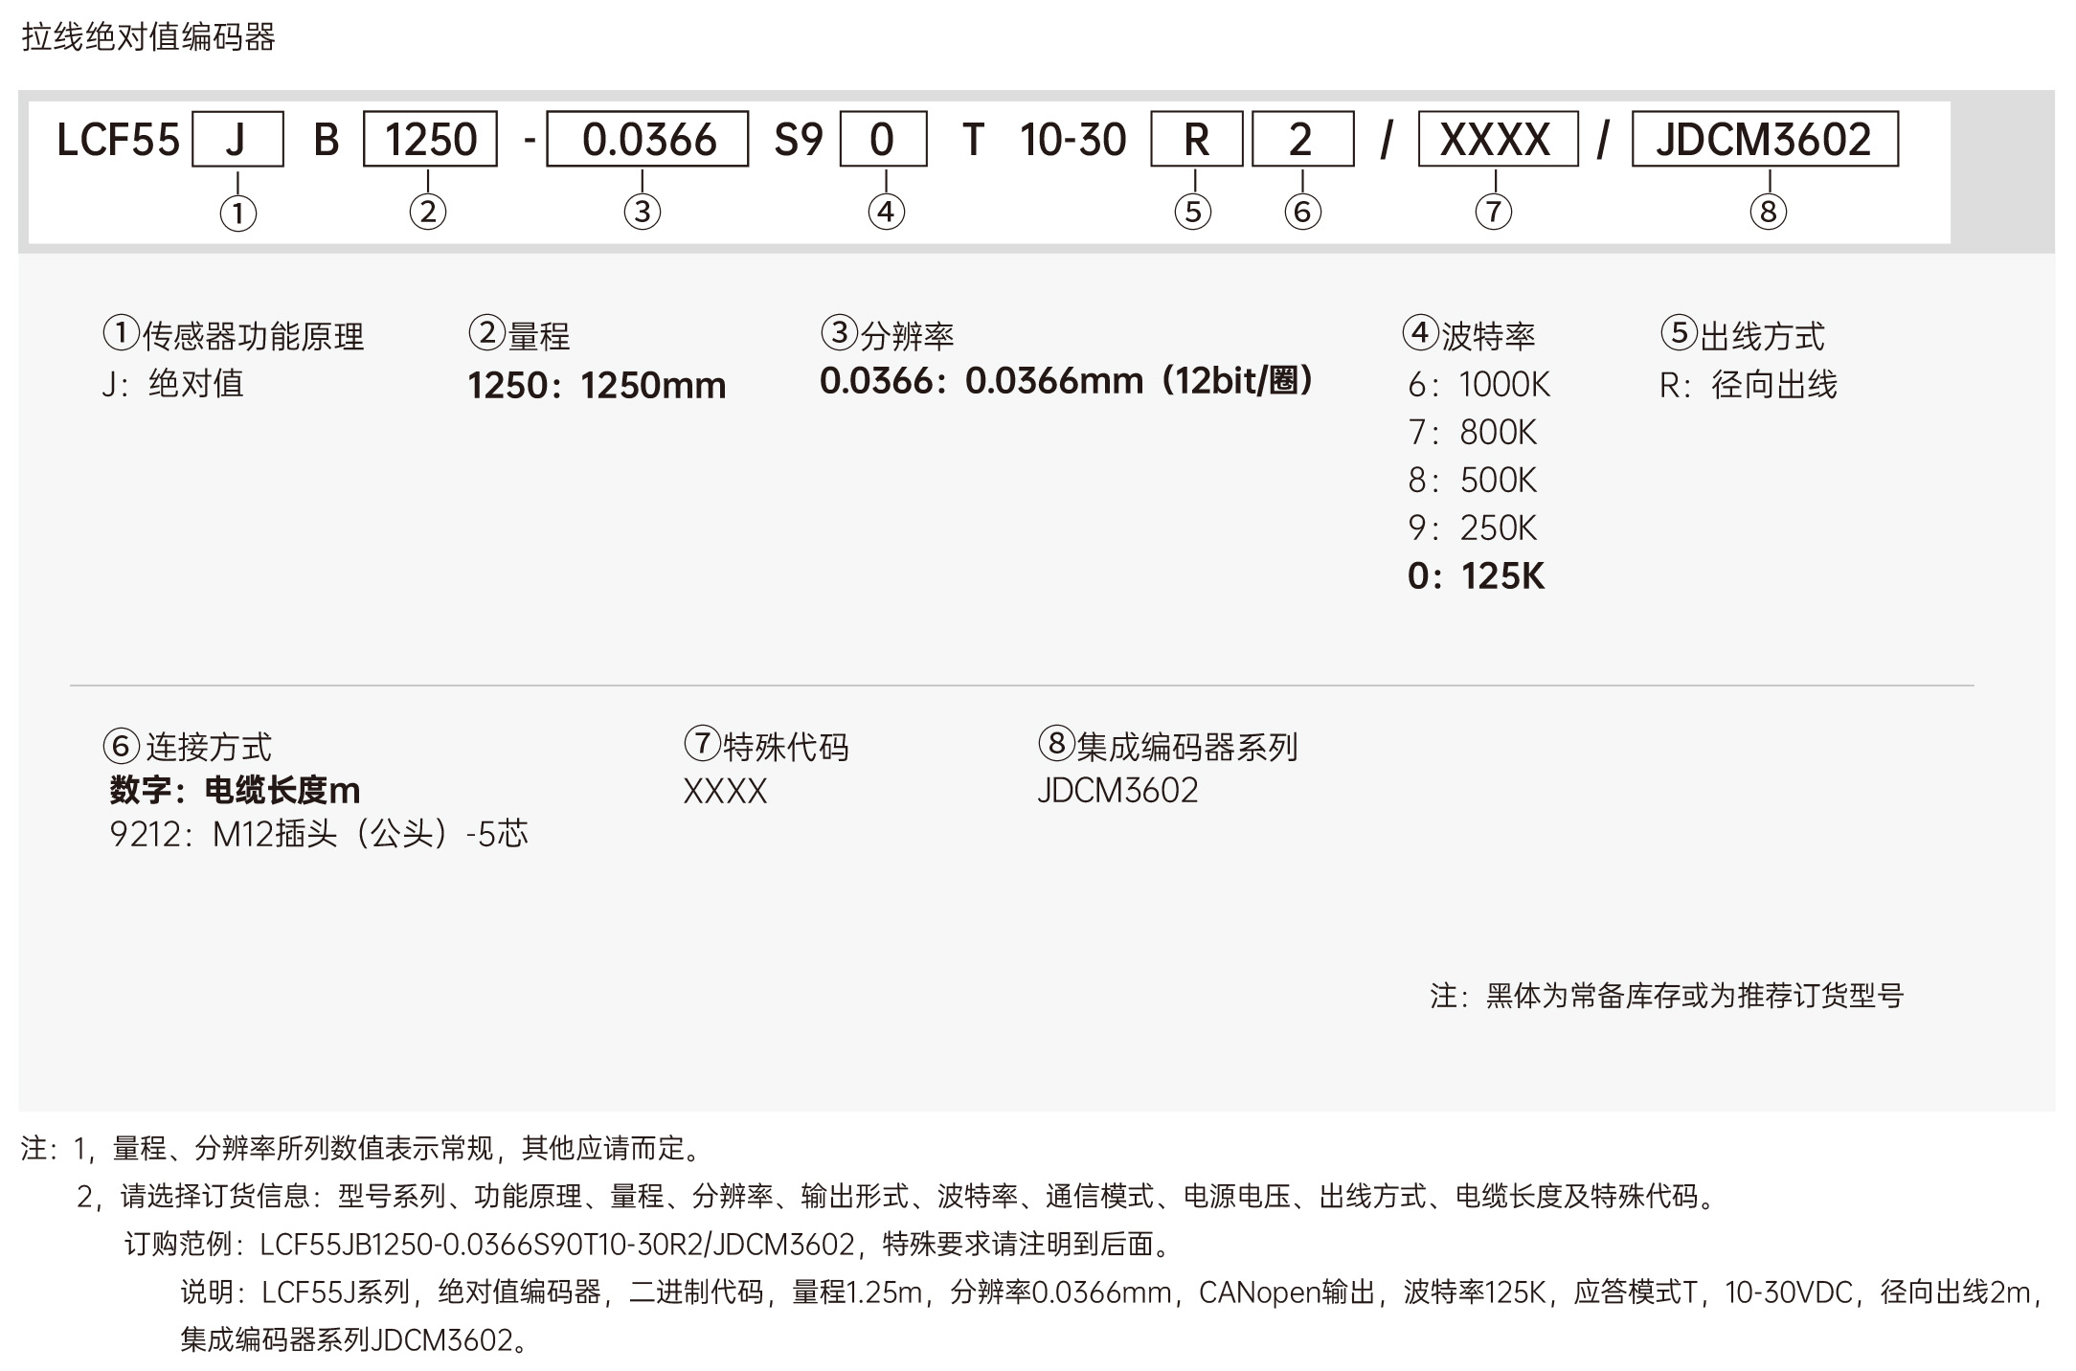This screenshot has height=1371, width=2076.
Task: Click the heading ③分辨率
Action: pyautogui.click(x=888, y=335)
